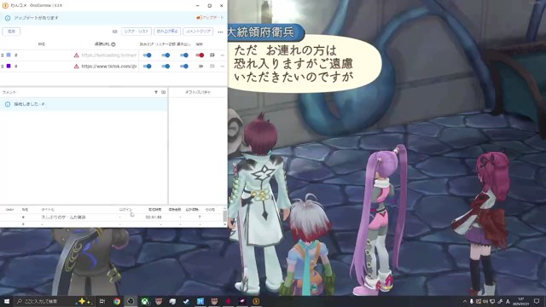Click the 追加 (add) frame button
The width and height of the screenshot is (546, 307).
11,32
